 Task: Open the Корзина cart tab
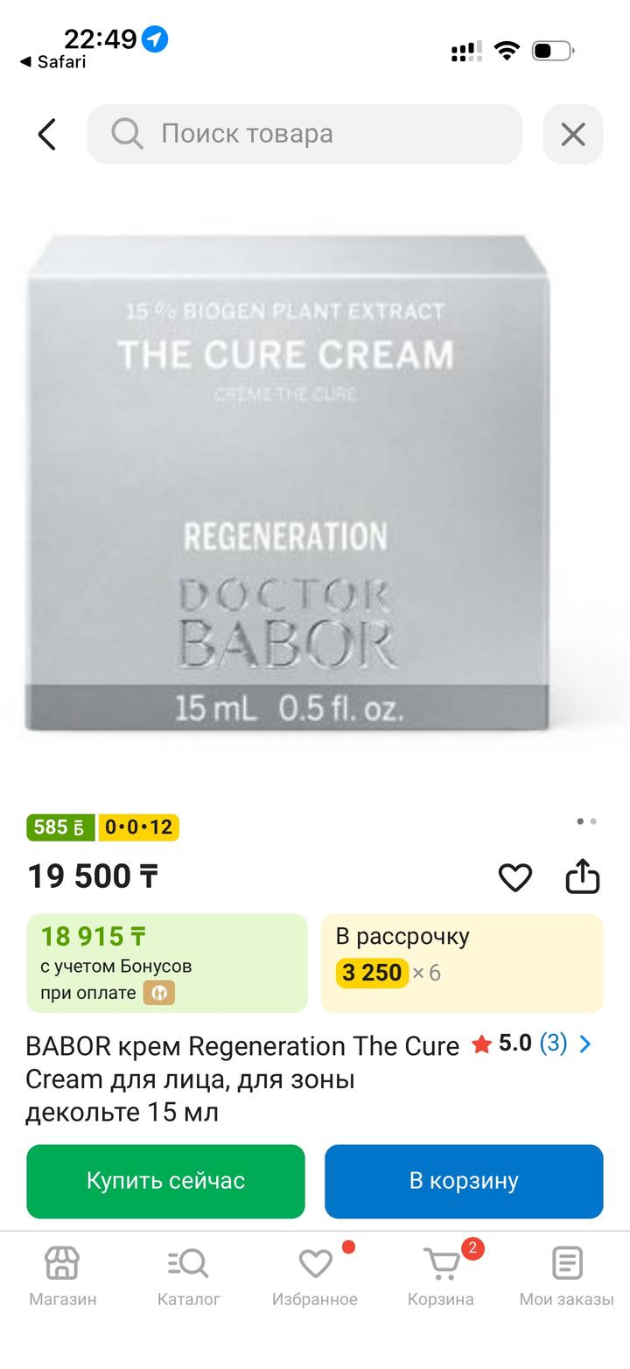tap(441, 1275)
